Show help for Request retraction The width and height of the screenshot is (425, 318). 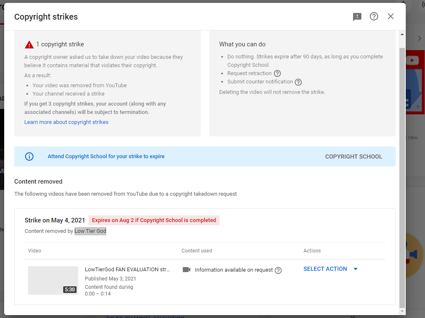(x=277, y=73)
